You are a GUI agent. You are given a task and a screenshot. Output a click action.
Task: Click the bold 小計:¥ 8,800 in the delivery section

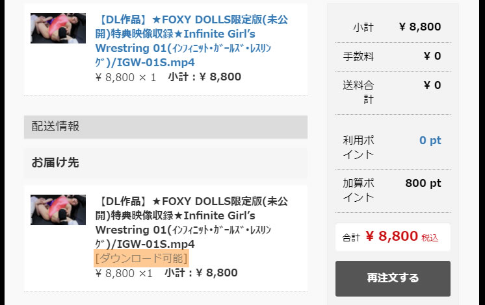pyautogui.click(x=201, y=273)
